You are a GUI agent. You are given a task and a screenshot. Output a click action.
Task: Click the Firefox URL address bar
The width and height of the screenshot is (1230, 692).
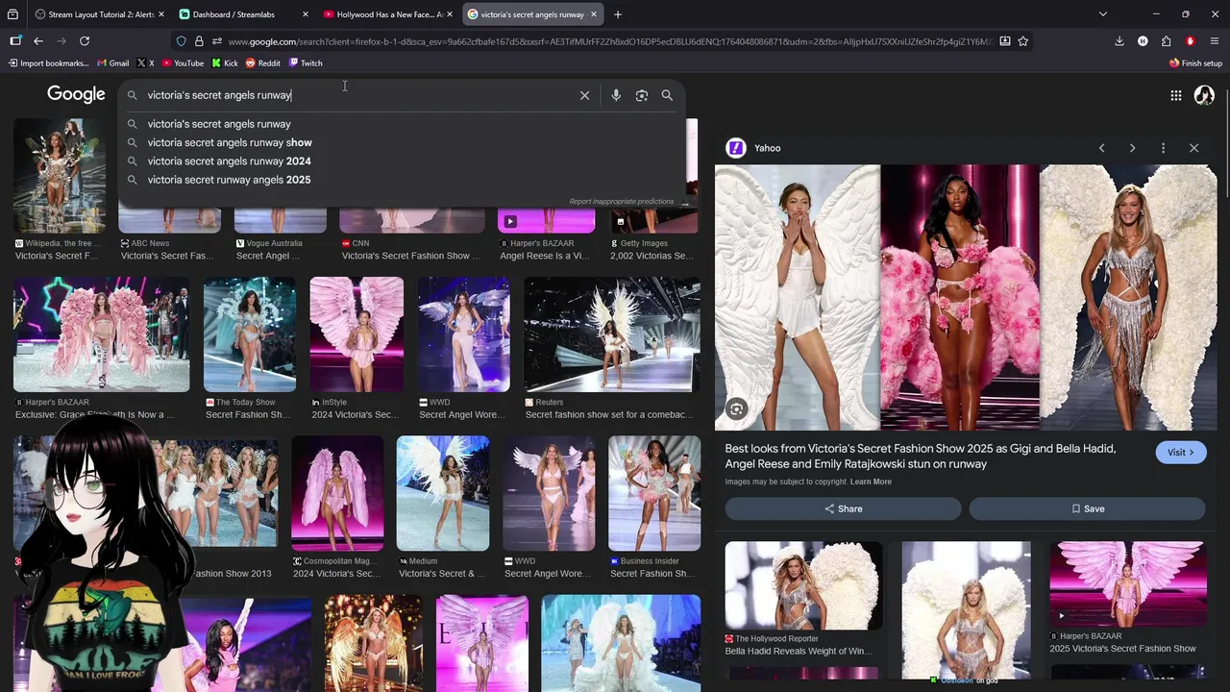610,41
